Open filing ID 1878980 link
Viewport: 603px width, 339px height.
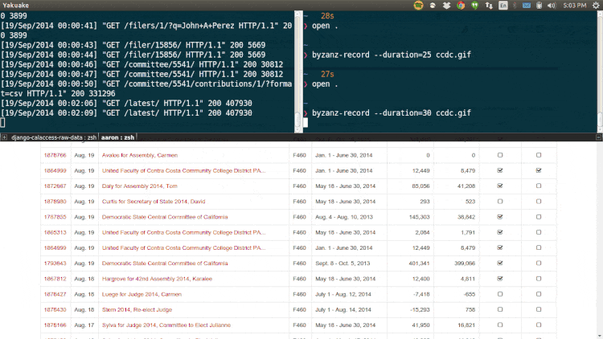pyautogui.click(x=55, y=202)
